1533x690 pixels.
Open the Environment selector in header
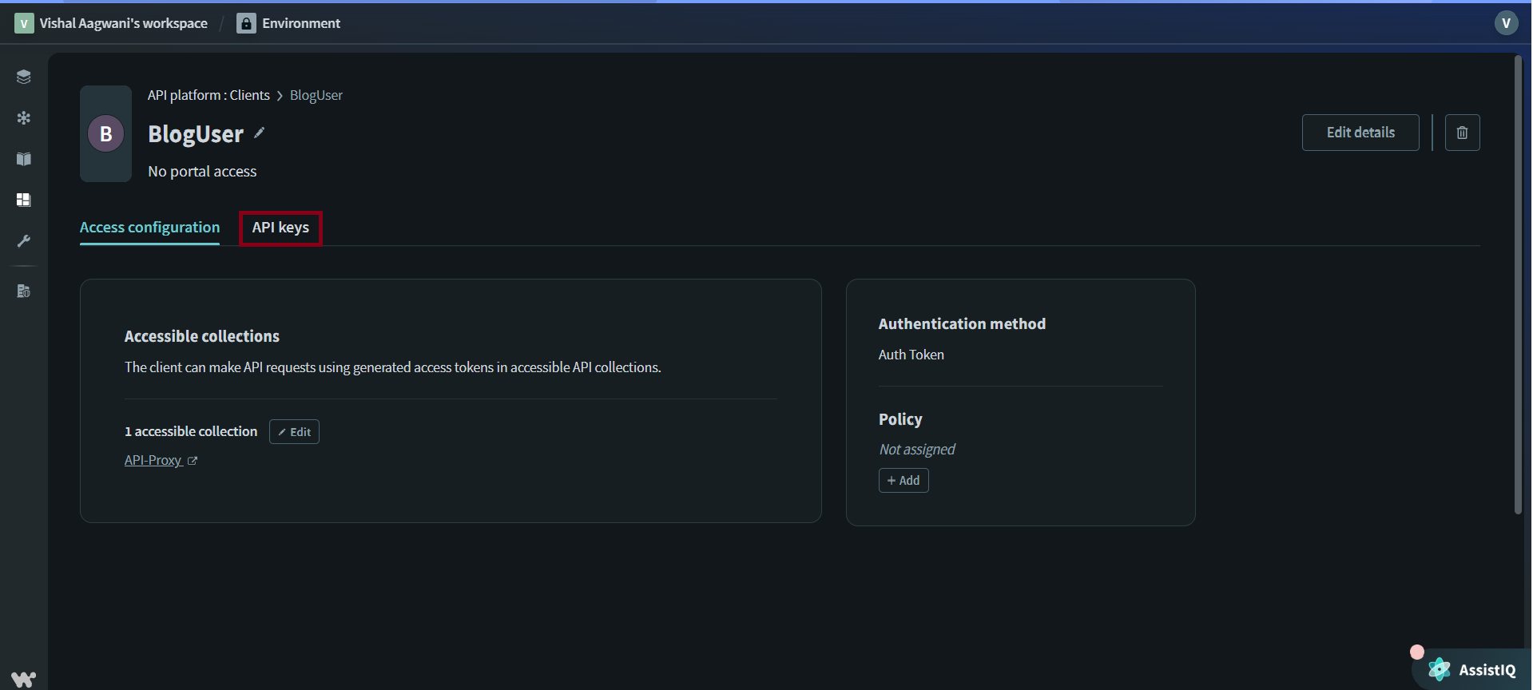289,23
